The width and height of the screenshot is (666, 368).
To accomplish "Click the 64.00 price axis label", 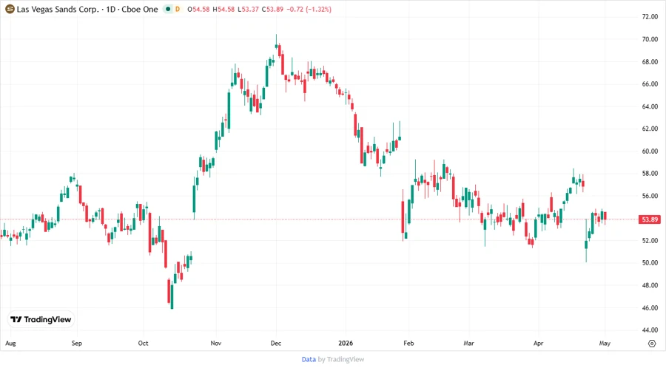I will (650, 106).
